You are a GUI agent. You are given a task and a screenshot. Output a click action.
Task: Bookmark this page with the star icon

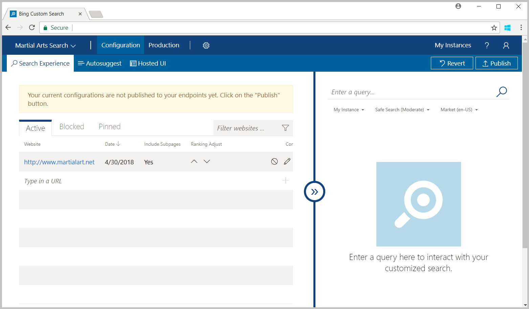pyautogui.click(x=494, y=27)
